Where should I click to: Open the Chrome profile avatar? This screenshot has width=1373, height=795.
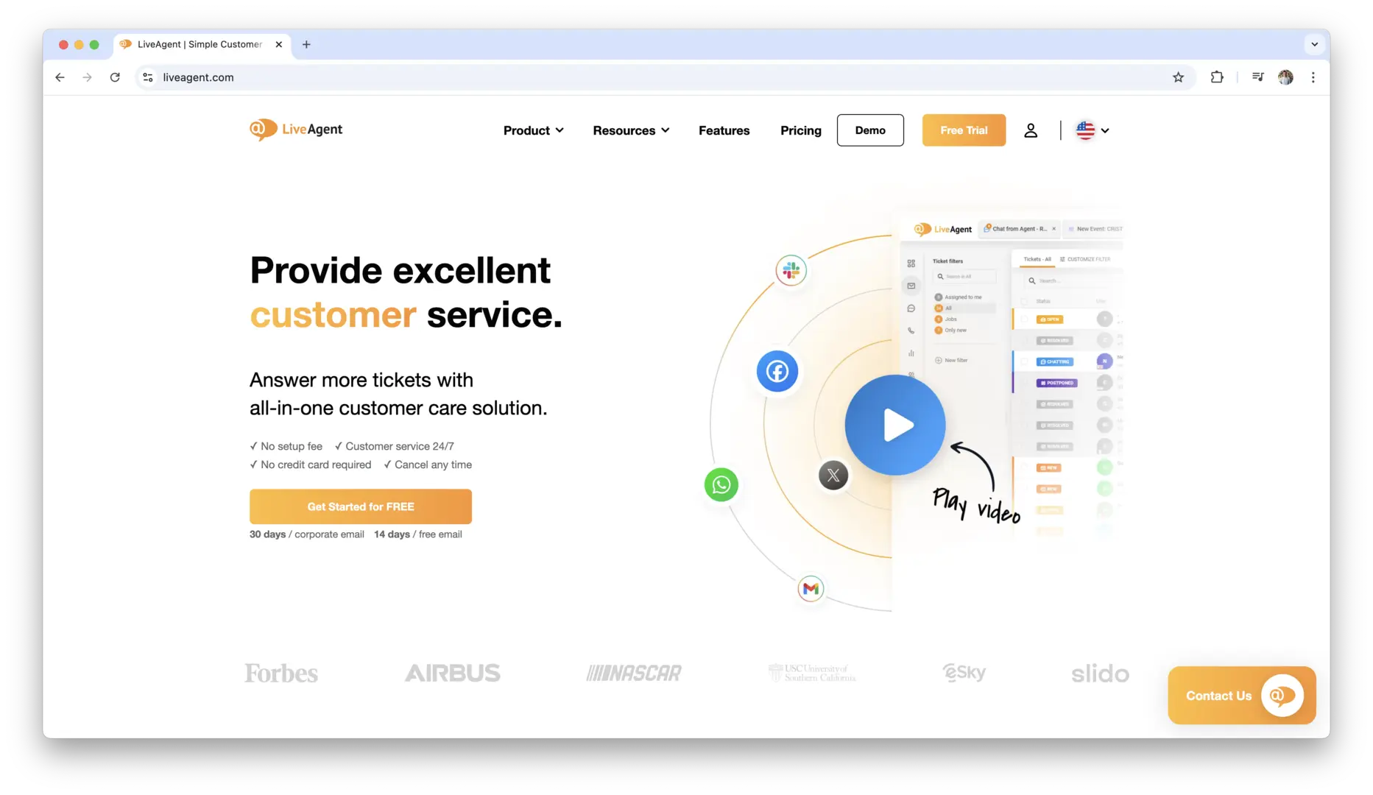click(1285, 77)
